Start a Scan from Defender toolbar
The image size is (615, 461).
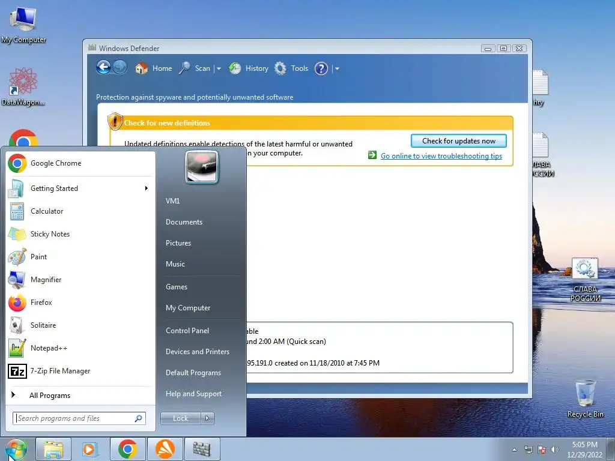point(195,68)
